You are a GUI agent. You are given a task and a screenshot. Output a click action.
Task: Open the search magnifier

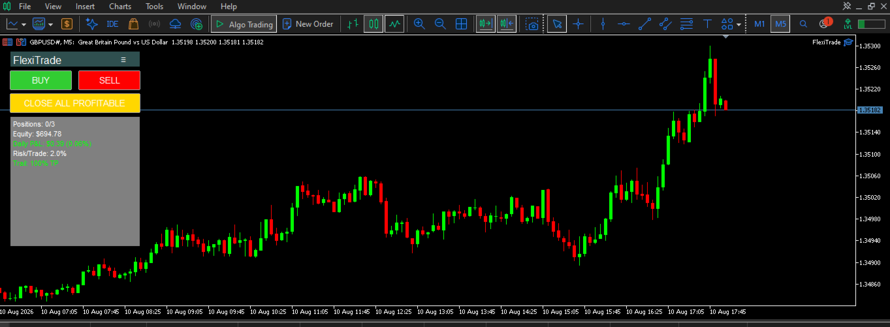click(804, 24)
